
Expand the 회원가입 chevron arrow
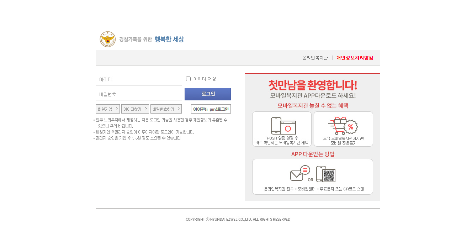coord(117,109)
